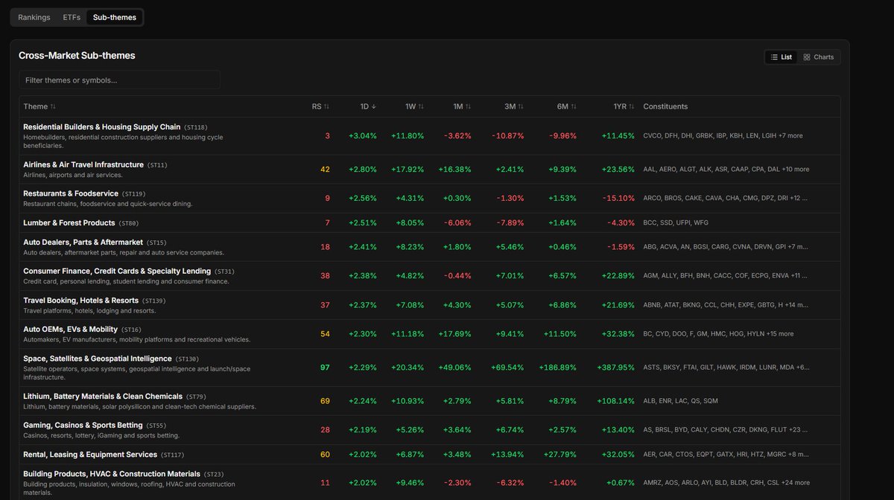Open the ETFs tab
894x500 pixels.
72,17
